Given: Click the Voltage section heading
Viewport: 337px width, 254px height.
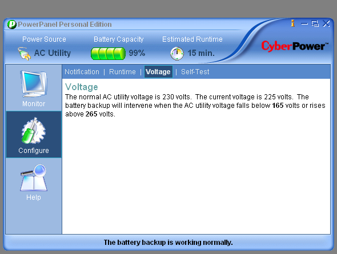Looking at the screenshot, I should 82,87.
